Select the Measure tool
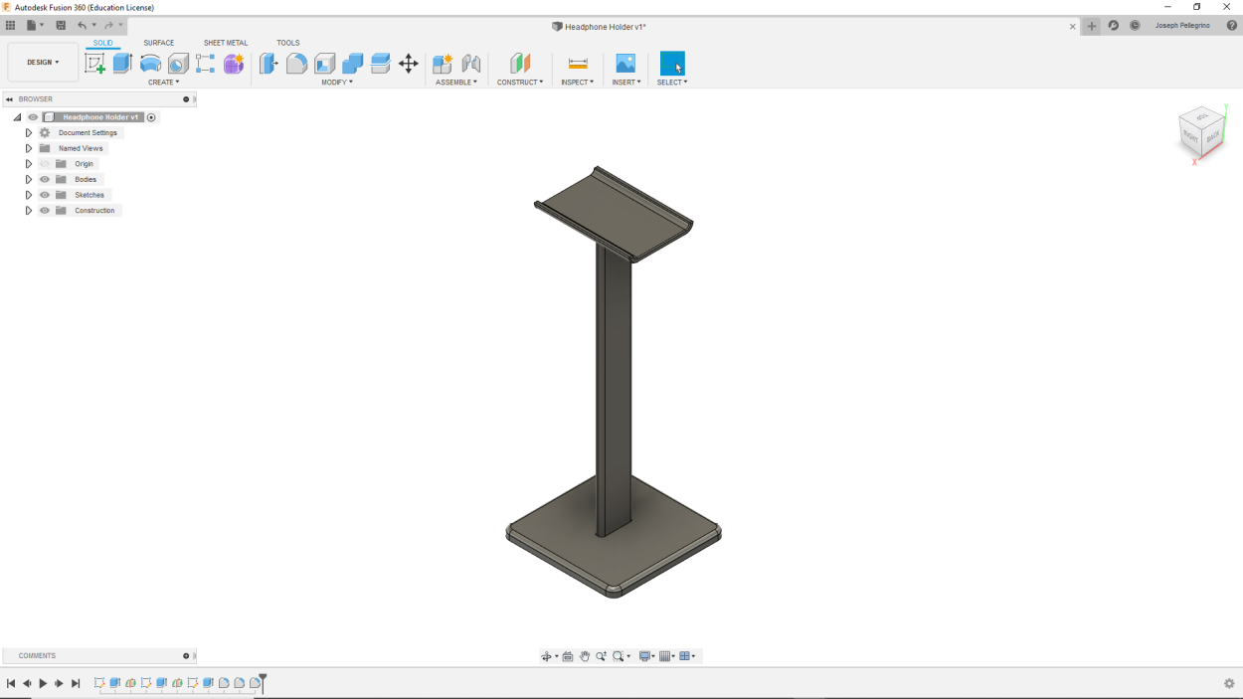 pos(578,64)
